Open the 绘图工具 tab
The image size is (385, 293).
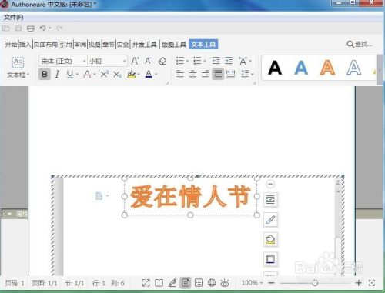click(173, 45)
